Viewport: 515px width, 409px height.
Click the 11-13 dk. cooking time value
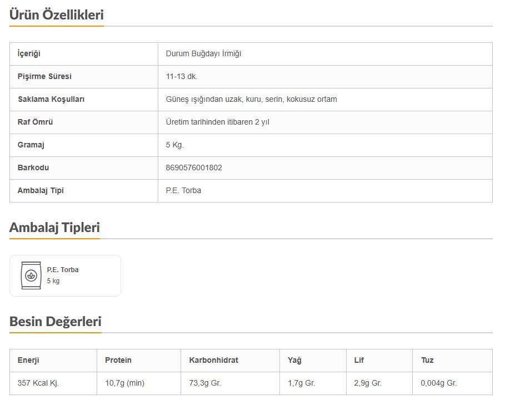pos(182,77)
